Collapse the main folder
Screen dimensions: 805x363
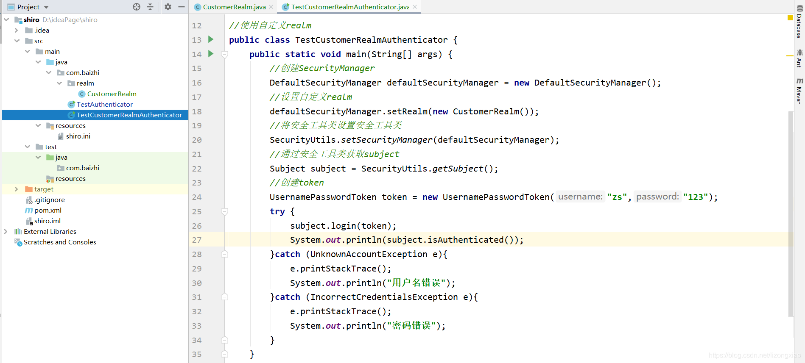(x=28, y=51)
